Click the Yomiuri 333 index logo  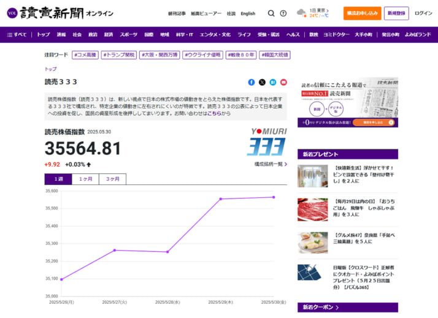pyautogui.click(x=268, y=142)
